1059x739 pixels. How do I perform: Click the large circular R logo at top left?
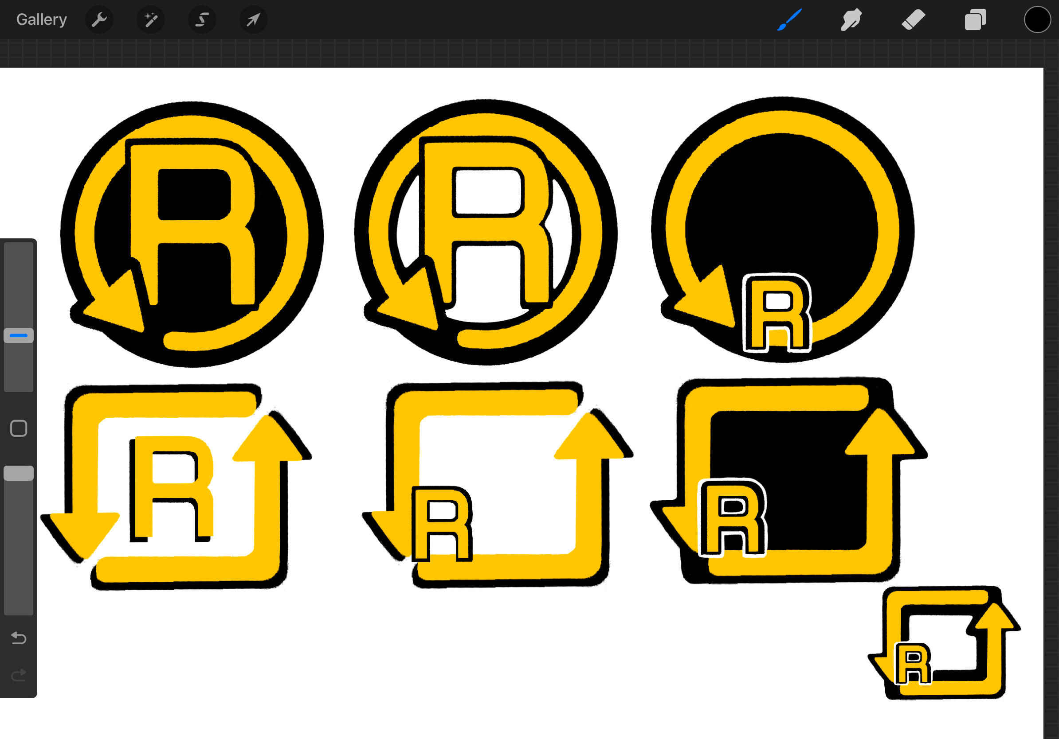click(192, 234)
